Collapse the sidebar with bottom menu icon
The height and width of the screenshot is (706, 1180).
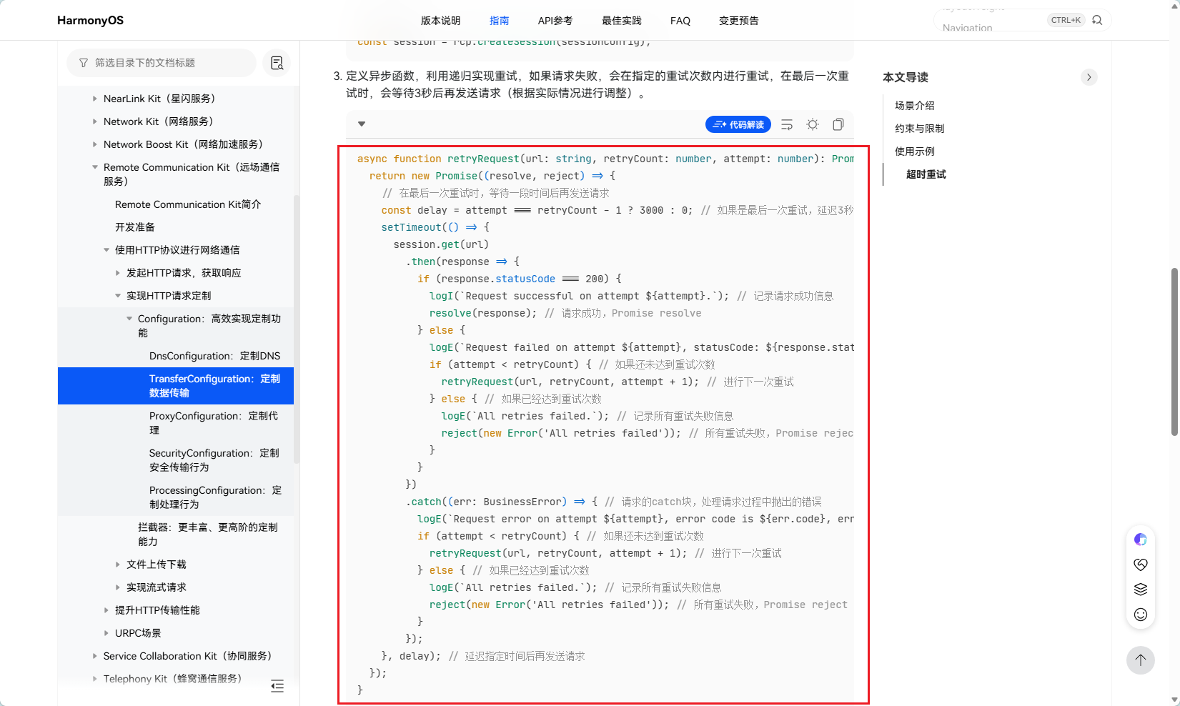[277, 686]
